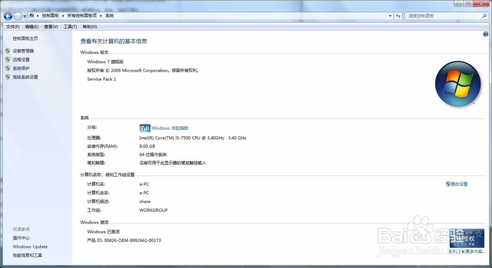Open address bar history dropdown arrow

tap(390, 16)
